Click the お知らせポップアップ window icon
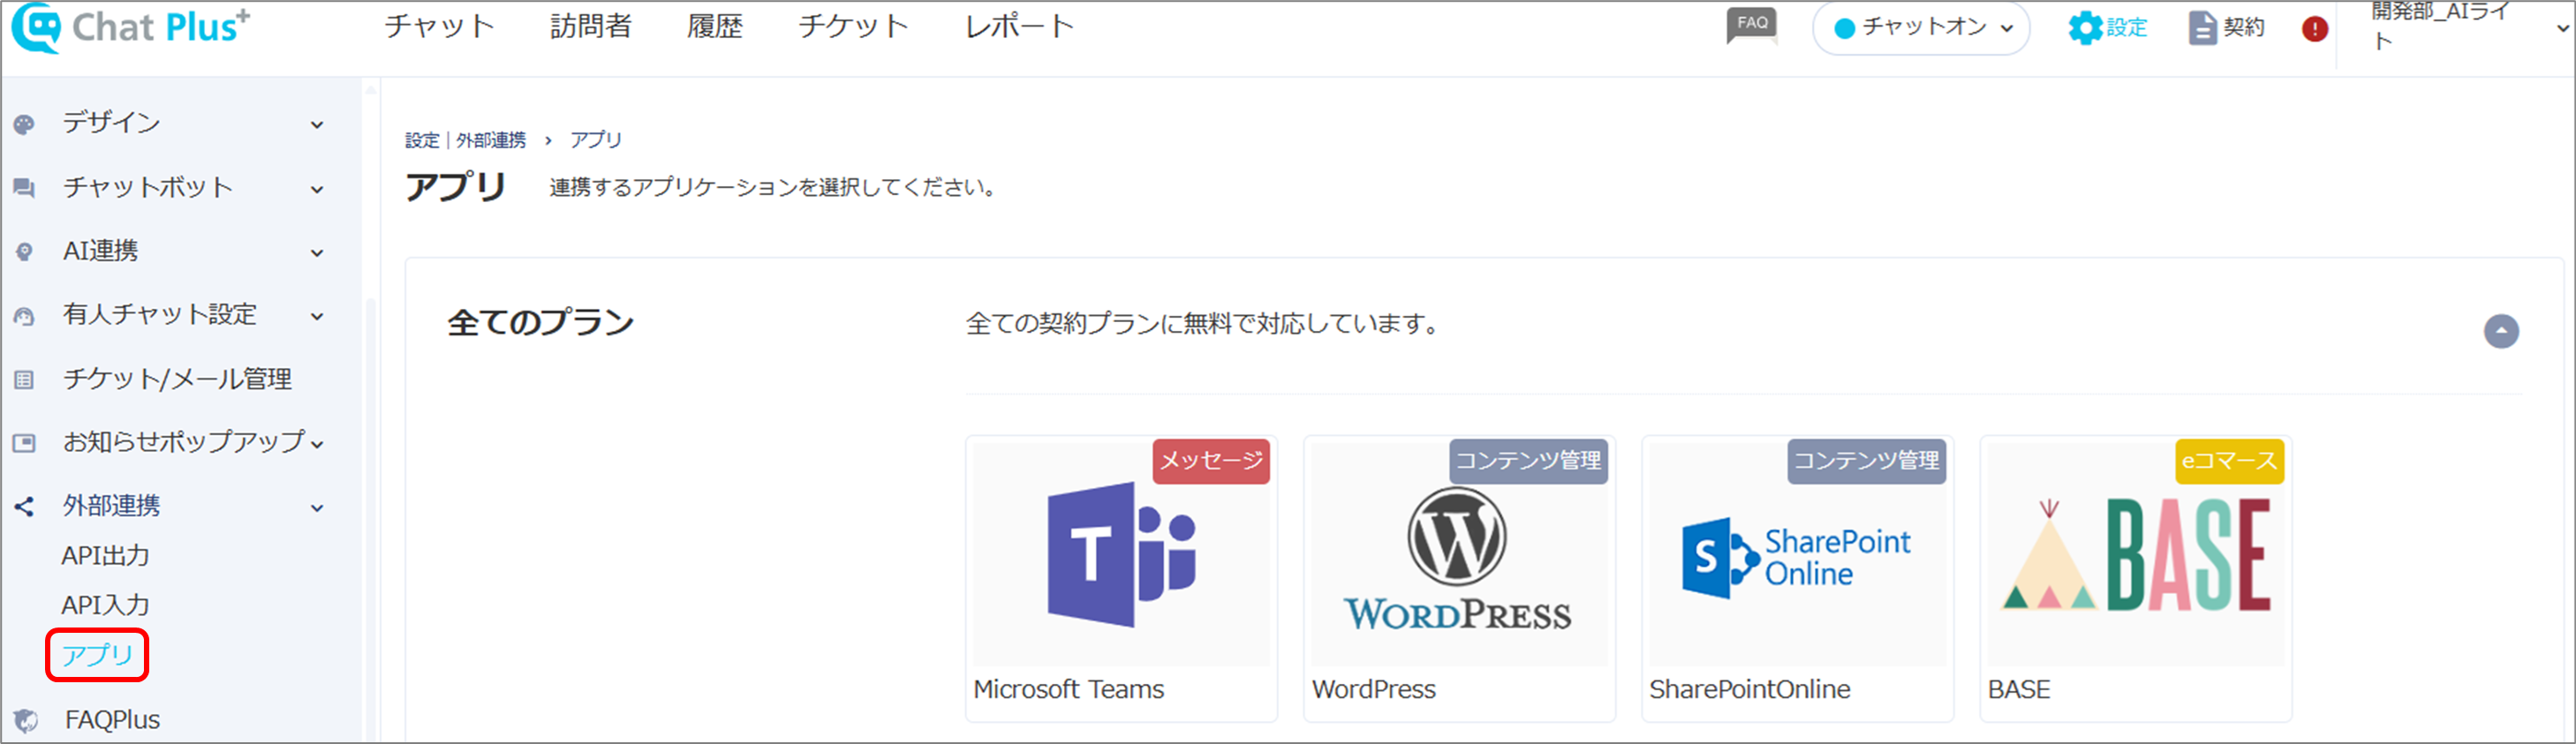Viewport: 2576px width, 744px height. pyautogui.click(x=24, y=443)
